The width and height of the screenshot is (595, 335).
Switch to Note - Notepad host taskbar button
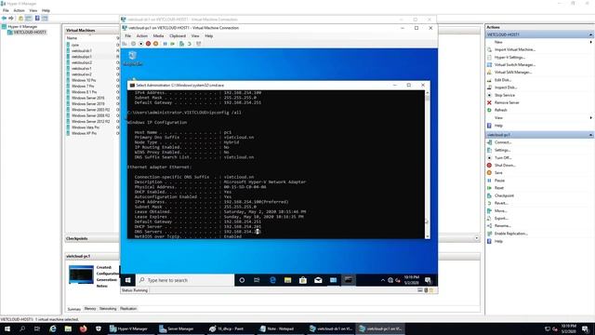[x=277, y=328]
